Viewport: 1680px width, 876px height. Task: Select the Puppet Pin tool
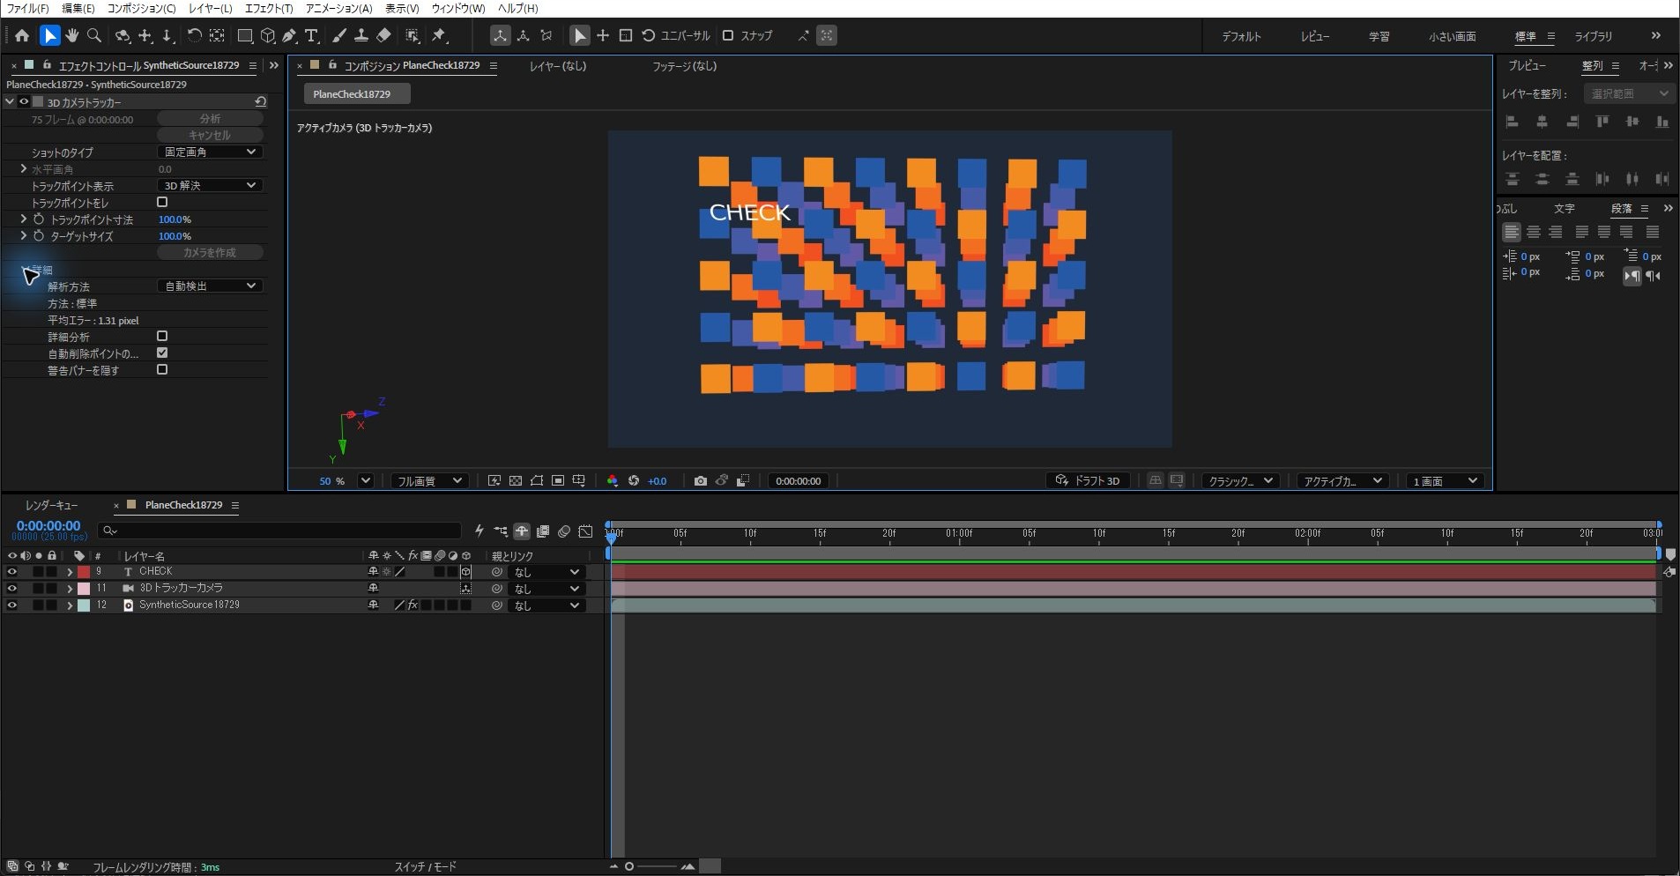[x=439, y=35]
